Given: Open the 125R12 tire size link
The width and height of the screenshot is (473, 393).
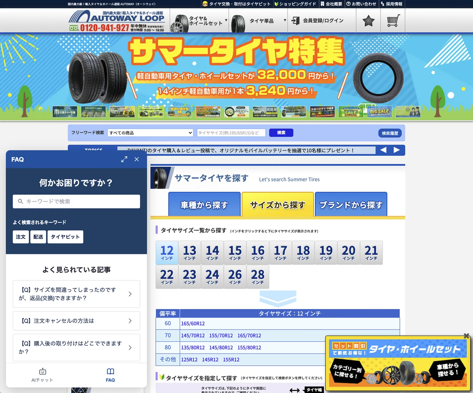Looking at the screenshot, I should pos(189,359).
